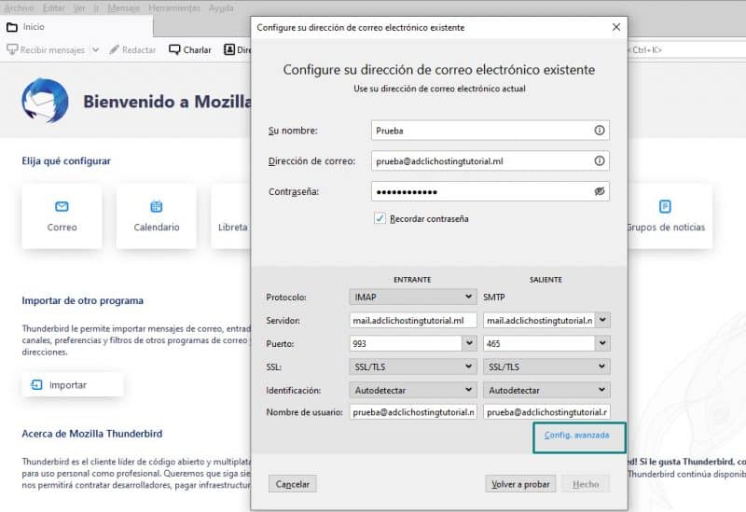
Task: Click the incoming port 993 field
Action: (x=406, y=343)
